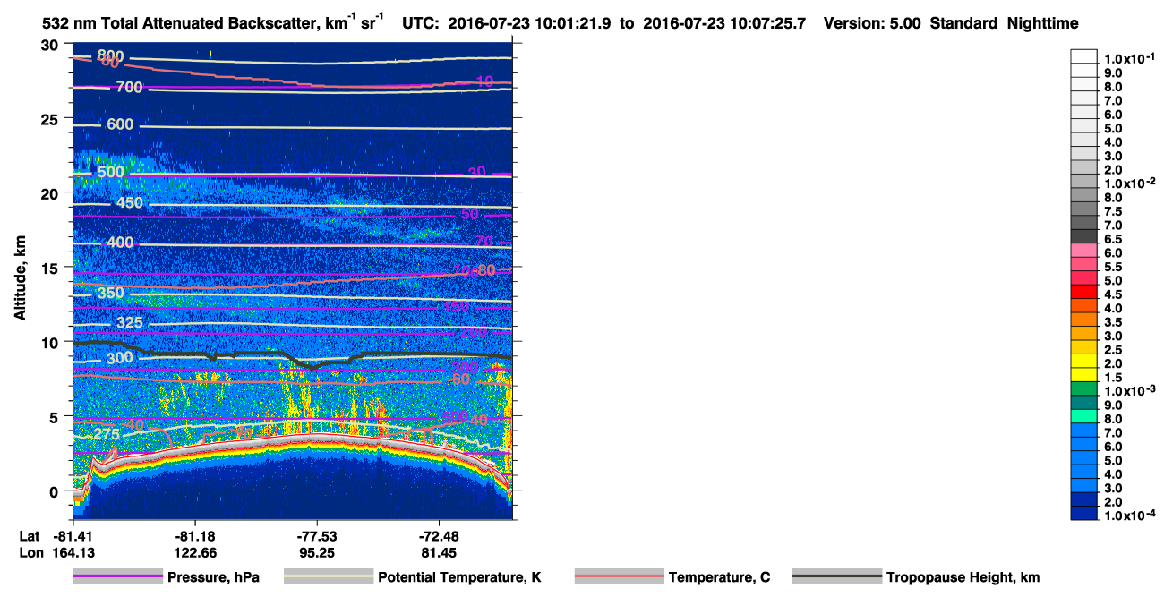Screen dimensions: 1164x597
Task: Click the '2.5' color bar label
Action: click(1112, 349)
